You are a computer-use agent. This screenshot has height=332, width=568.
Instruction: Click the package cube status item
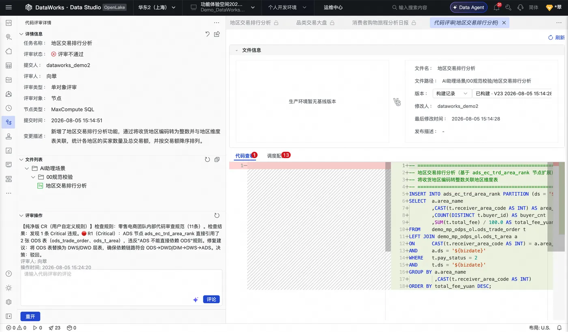click(71, 328)
